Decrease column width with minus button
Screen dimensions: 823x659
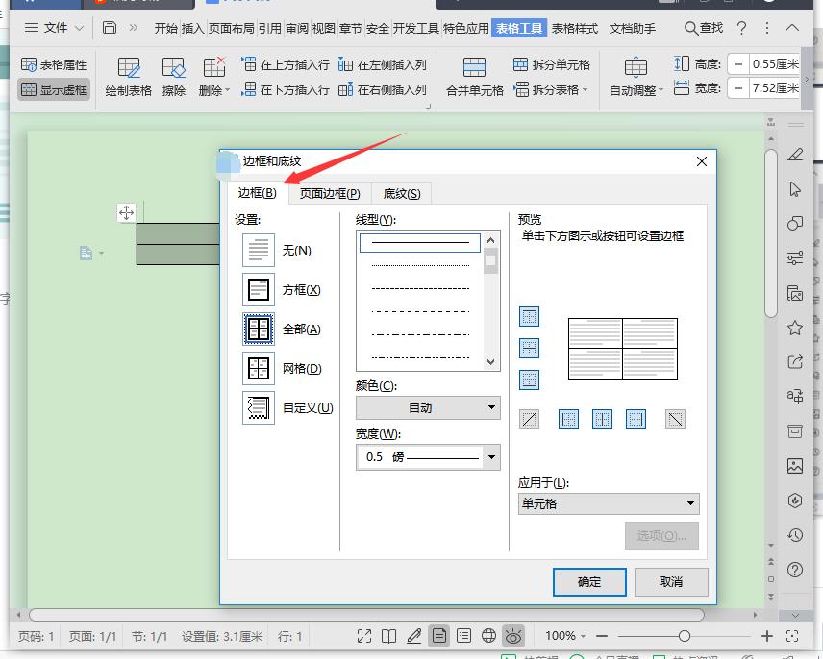coord(738,88)
